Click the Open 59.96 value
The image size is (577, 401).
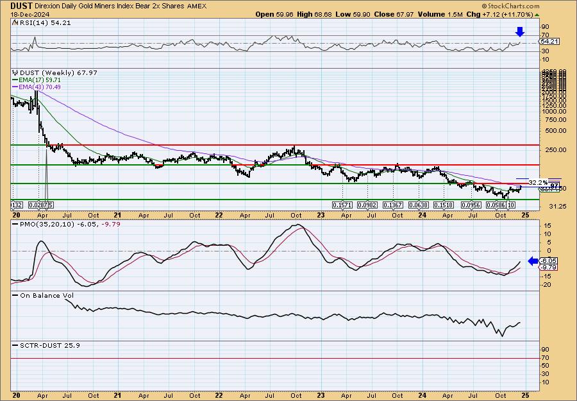pyautogui.click(x=274, y=14)
